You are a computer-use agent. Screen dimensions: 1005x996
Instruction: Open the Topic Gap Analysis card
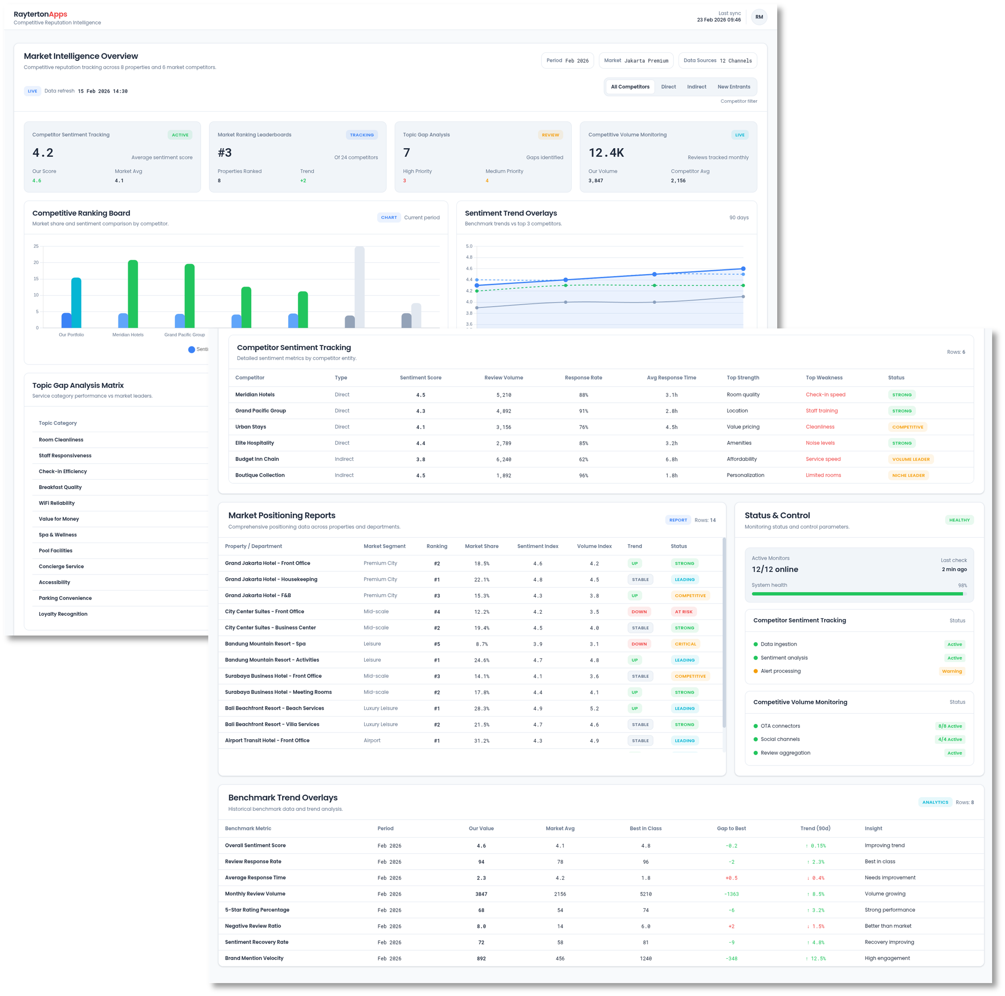click(x=482, y=157)
